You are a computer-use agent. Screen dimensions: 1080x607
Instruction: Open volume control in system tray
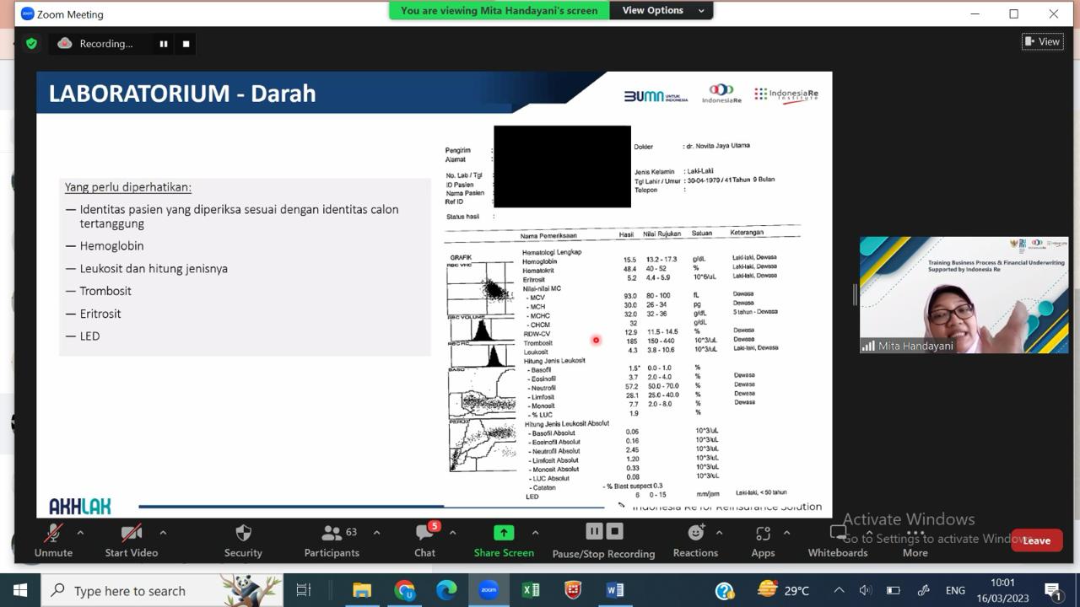pyautogui.click(x=866, y=590)
